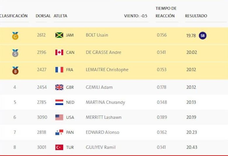Screen dimensions: 228x156
Task: Select LEMAITRE Christophe's name
Action: pos(107,70)
